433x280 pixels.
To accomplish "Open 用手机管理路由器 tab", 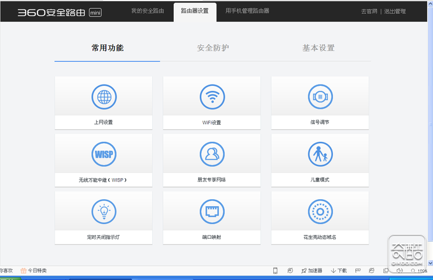I will 247,11.
